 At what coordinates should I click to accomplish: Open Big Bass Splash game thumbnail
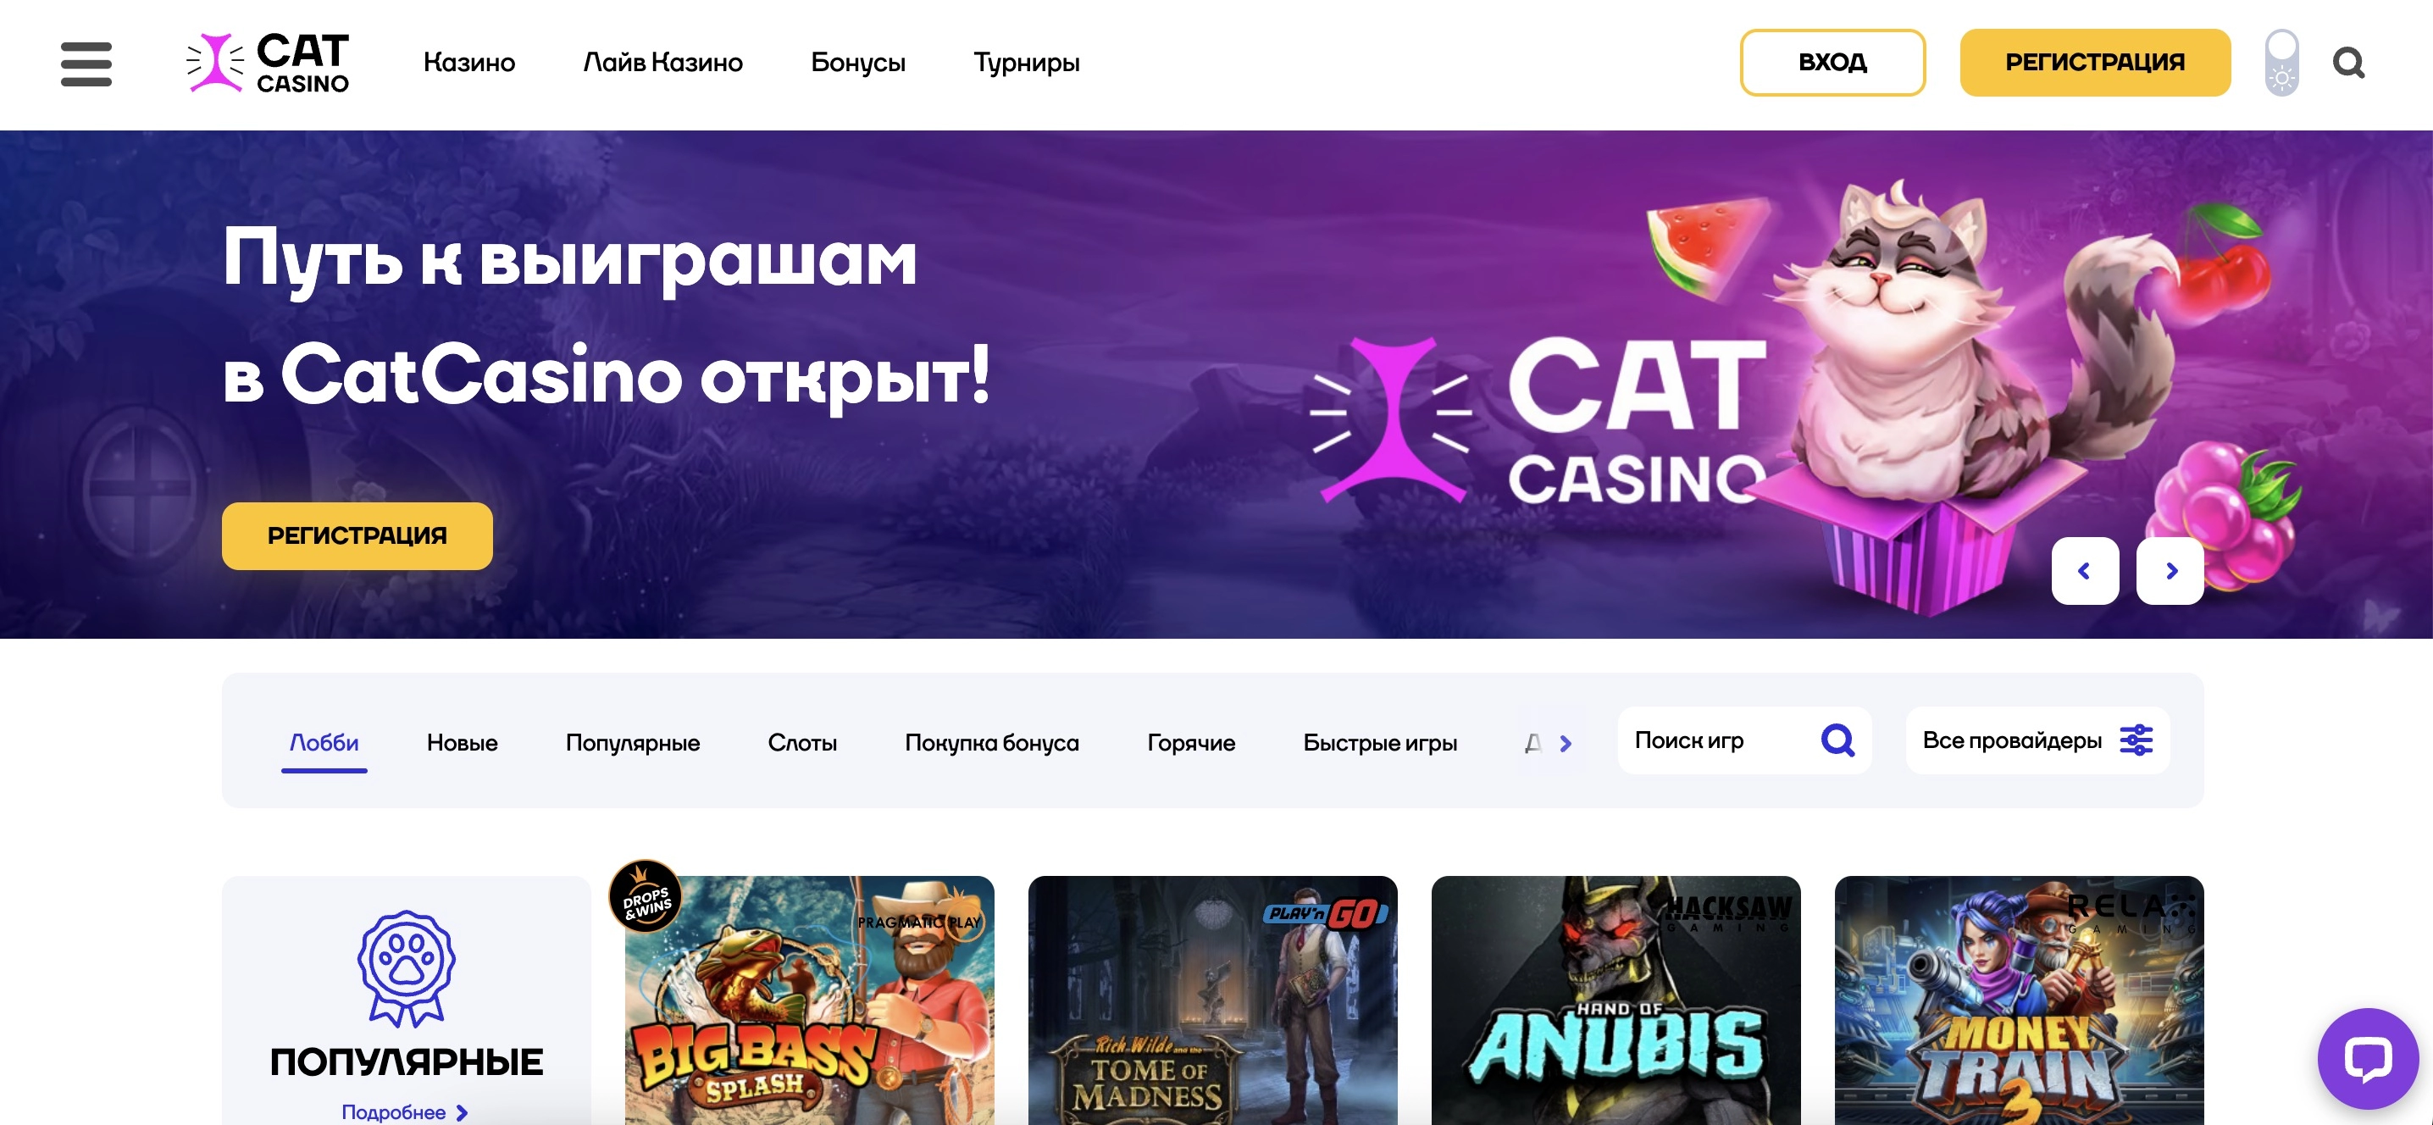(808, 1000)
